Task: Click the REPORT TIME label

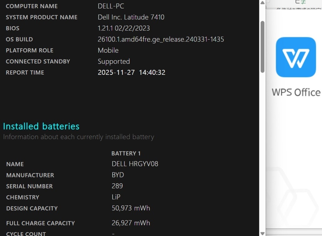Action: [x=25, y=73]
